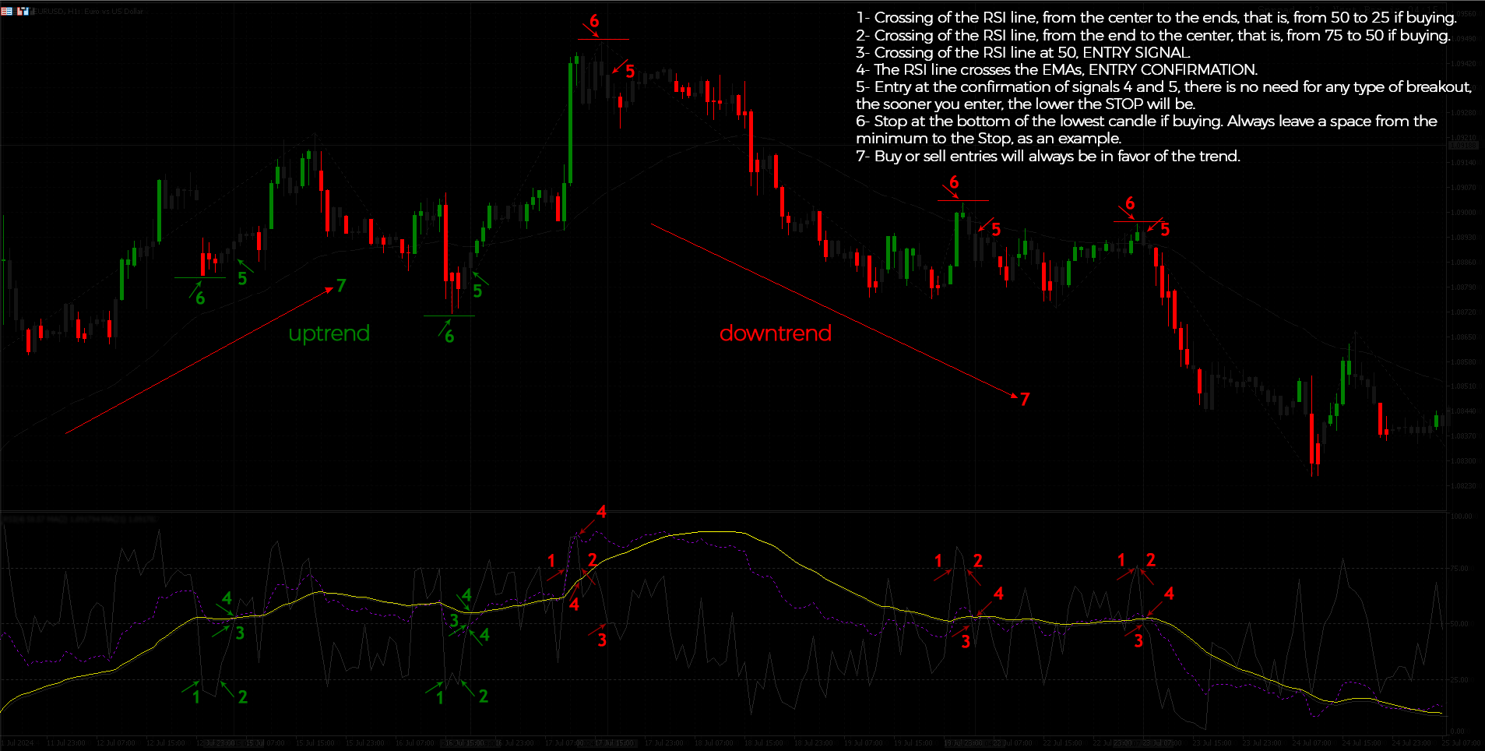The image size is (1485, 751).
Task: Click RSI scale level 50.00
Action: [x=1460, y=624]
